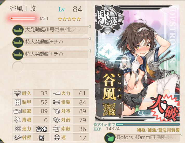
Task: Click the next-level EXP progress bar
Action: point(148,124)
